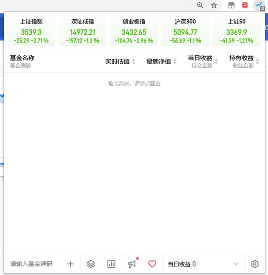Open settings via the gear icon
The height and width of the screenshot is (275, 268).
[255, 264]
